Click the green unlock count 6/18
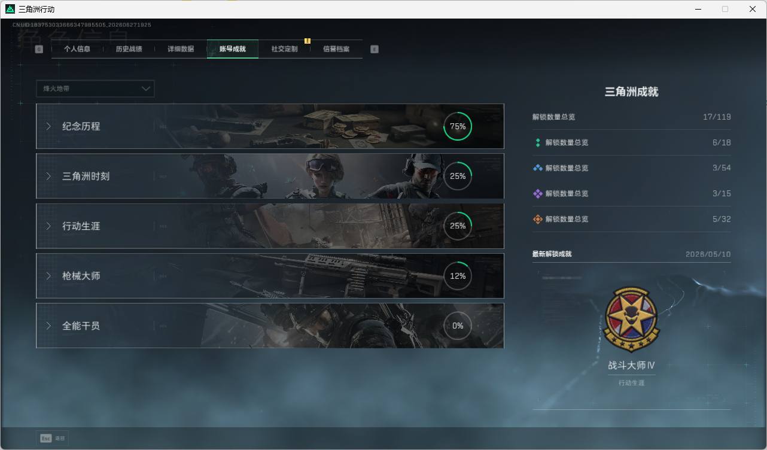767x450 pixels. tap(722, 142)
